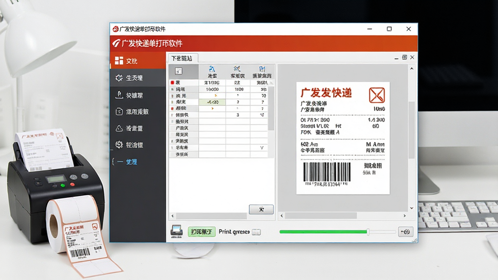Viewport: 498px width, 280px height.
Task: Click the down arrow of the preview's vertical scrollbar
Action: tap(411, 208)
